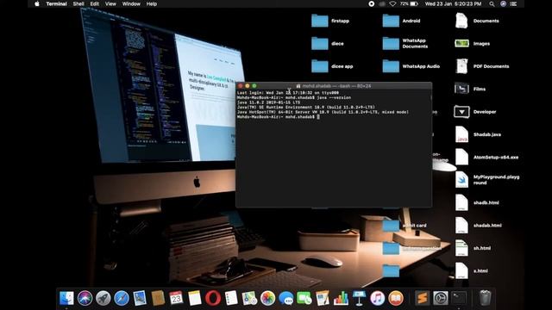552x310 pixels.
Task: Open Safari compass icon in Dock
Action: [122, 298]
